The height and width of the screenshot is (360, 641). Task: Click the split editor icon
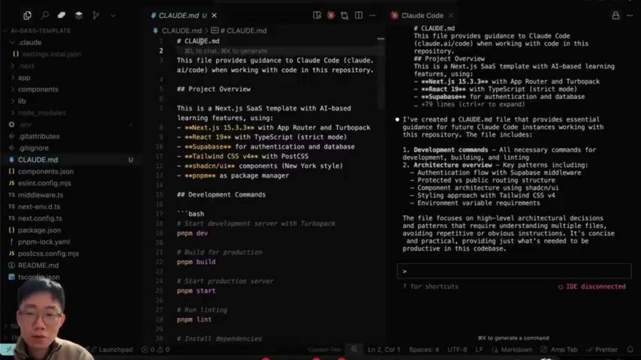pos(358,15)
